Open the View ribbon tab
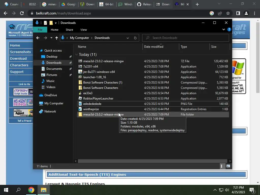The height and width of the screenshot is (195, 260). (84, 30)
